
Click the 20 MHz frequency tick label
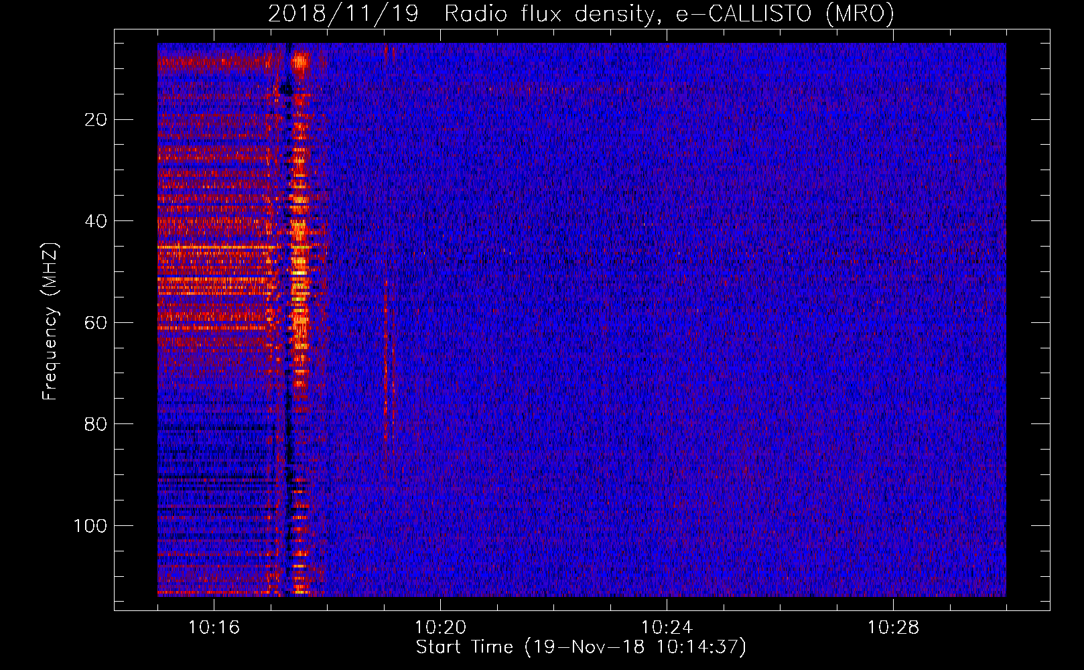(x=96, y=120)
